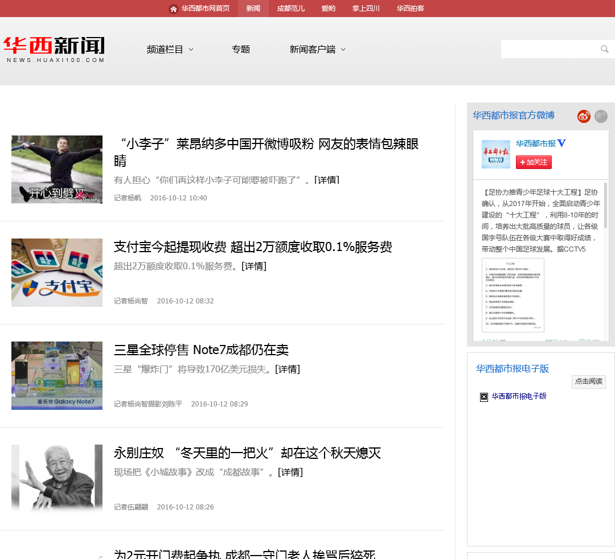Click the 记者杨帆 byline text

pyautogui.click(x=128, y=198)
